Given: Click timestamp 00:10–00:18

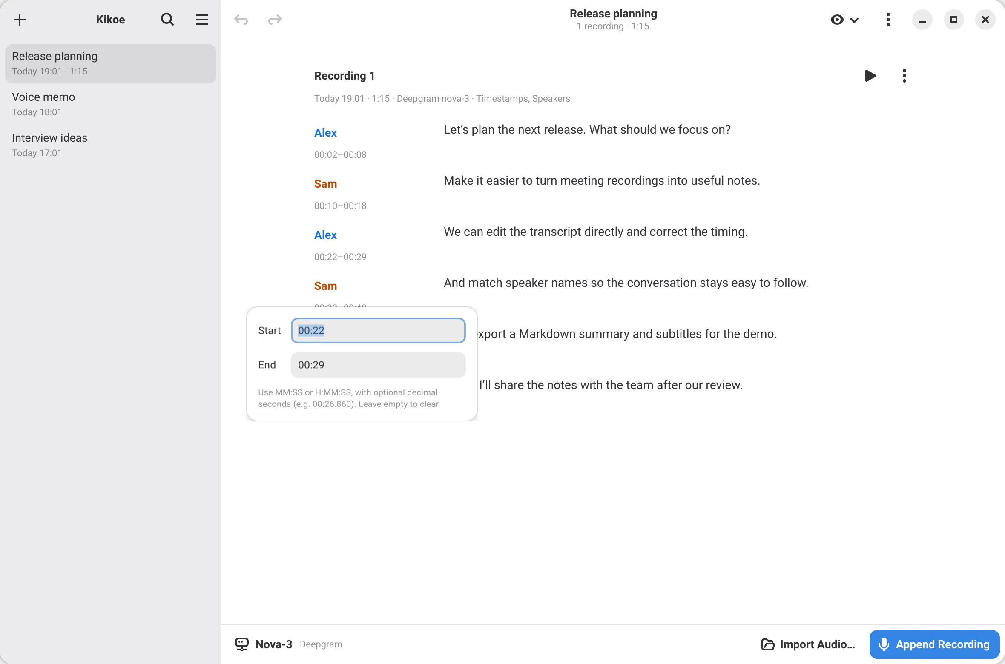Looking at the screenshot, I should (340, 206).
